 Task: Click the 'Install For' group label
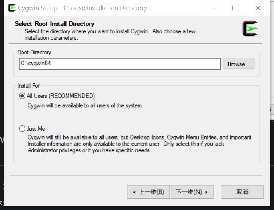tap(29, 86)
